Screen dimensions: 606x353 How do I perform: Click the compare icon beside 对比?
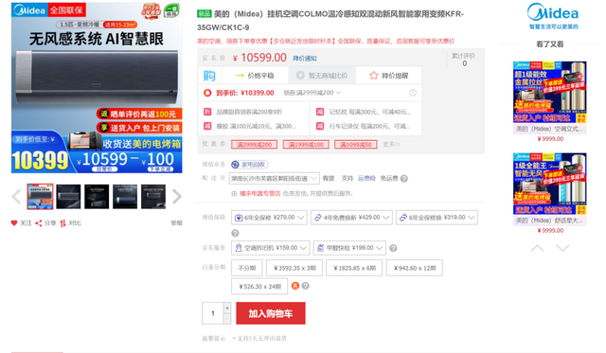click(x=63, y=222)
